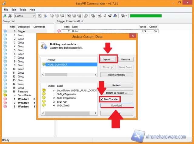Image resolution: width=194 pixels, height=144 pixels.
Task: Select the SND_ATapparella sound bubble icon
Action: point(44,94)
